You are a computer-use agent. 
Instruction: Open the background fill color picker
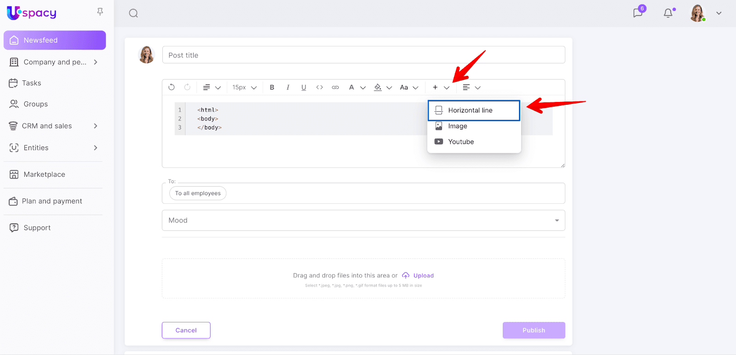[378, 87]
